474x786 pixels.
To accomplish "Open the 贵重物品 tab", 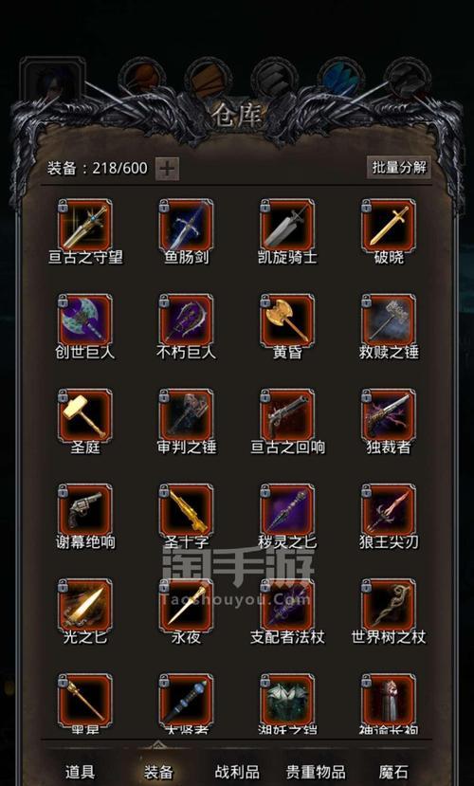I will (316, 772).
